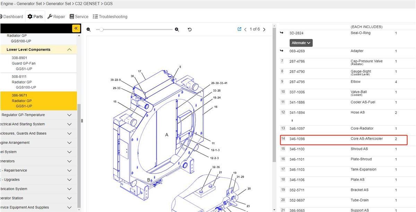The width and height of the screenshot is (416, 212).
Task: Expand the Operator Station section
Action: click(69, 198)
